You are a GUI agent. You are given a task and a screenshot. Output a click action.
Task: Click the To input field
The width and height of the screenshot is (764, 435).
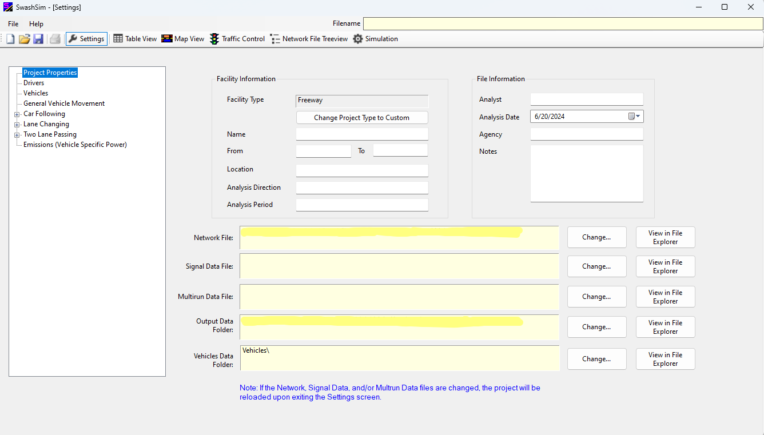coord(400,150)
